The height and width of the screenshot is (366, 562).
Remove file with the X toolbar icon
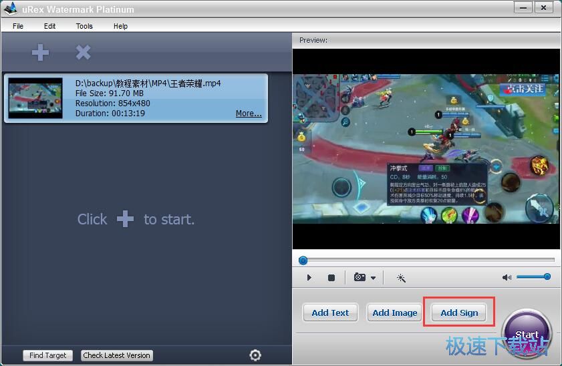tap(83, 52)
